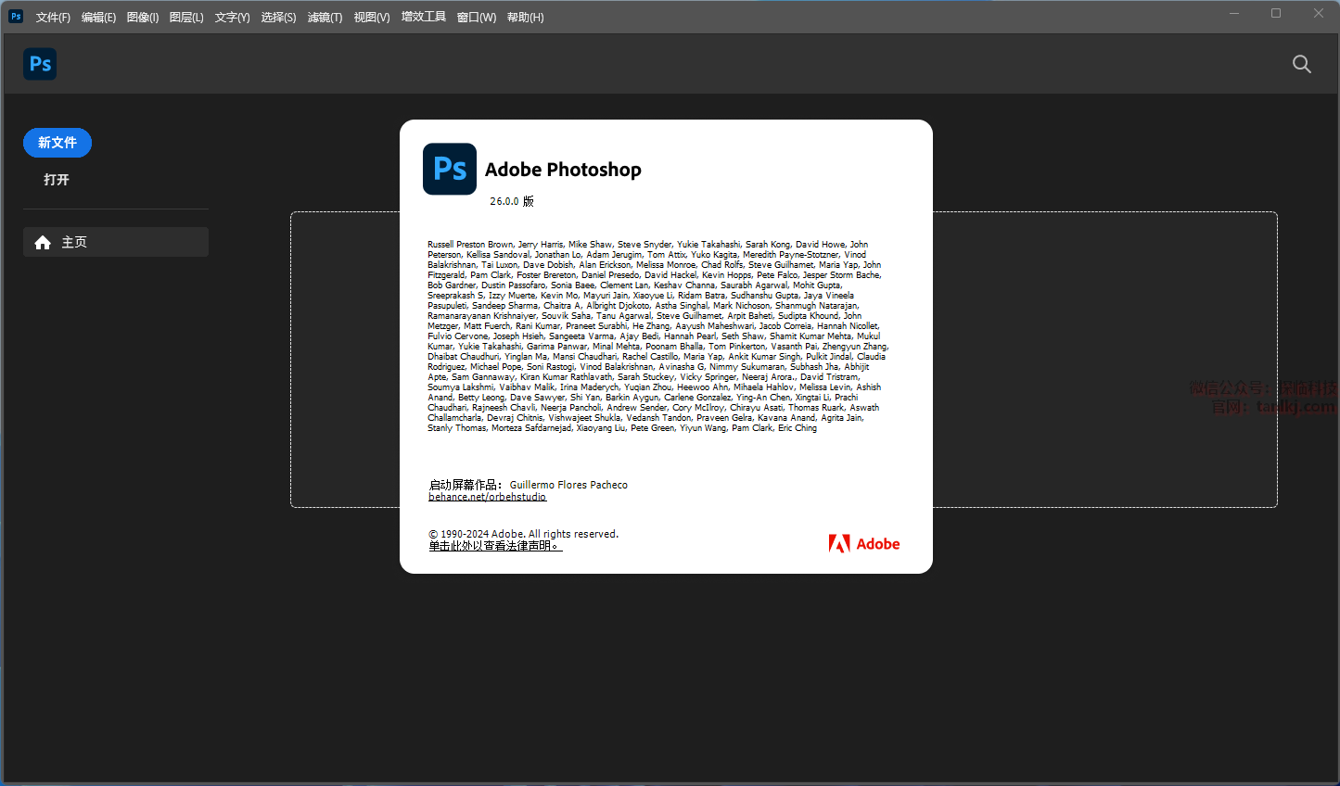Minimize the Photoshop window
The width and height of the screenshot is (1340, 786).
pyautogui.click(x=1234, y=14)
